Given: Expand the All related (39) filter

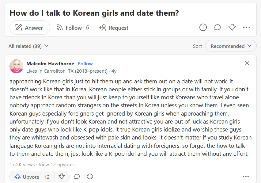Looking at the screenshot, I should tap(28, 46).
